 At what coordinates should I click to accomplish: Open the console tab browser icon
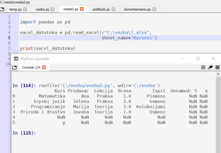pyautogui.click(x=14, y=68)
